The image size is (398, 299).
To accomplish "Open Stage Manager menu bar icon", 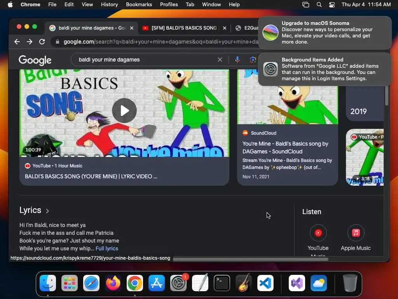I will pyautogui.click(x=305, y=5).
